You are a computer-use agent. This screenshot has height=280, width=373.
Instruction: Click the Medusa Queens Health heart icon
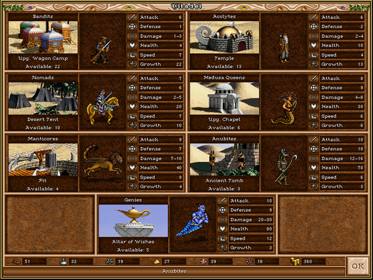313,106
